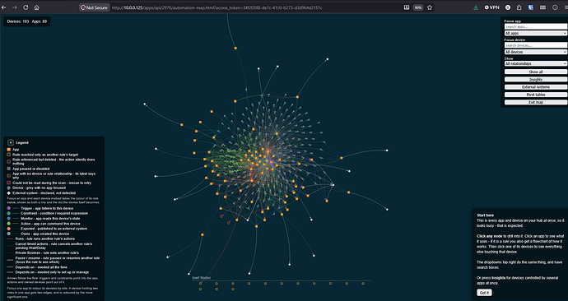Open the browser home page icon
The height and width of the screenshot is (301, 568).
36,7
